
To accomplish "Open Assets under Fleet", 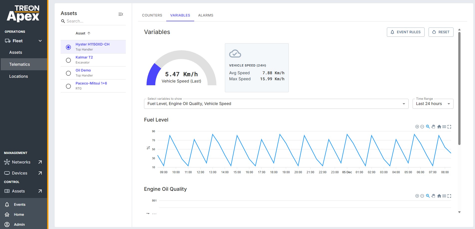I will (15, 52).
